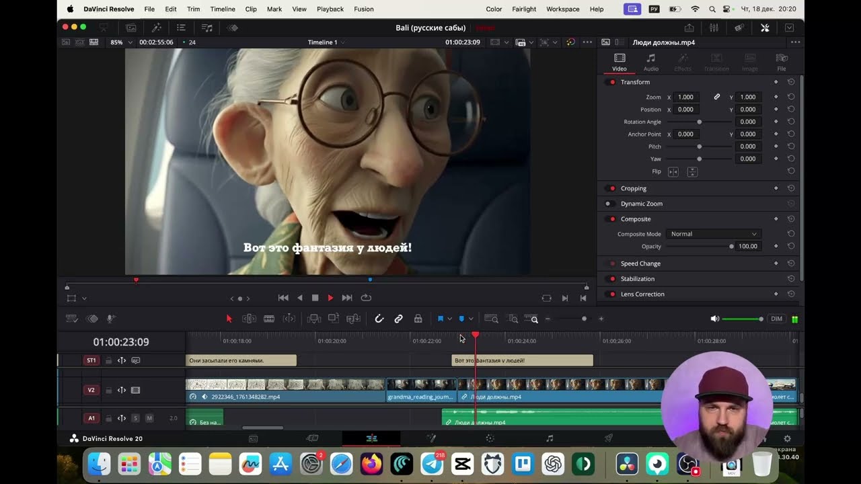Toggle timeline Snapping magnet icon
Screen dimensions: 861x484
(x=379, y=319)
